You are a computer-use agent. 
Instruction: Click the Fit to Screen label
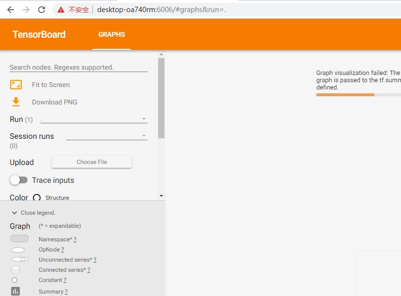click(x=51, y=85)
